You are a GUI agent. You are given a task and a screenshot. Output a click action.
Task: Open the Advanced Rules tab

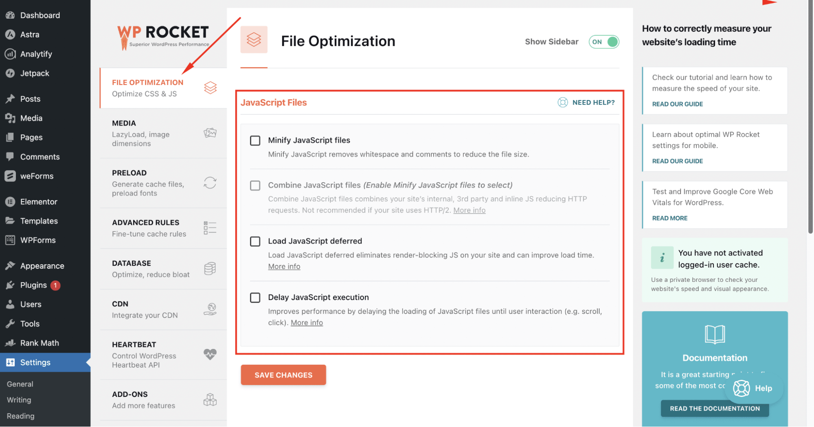click(x=163, y=228)
